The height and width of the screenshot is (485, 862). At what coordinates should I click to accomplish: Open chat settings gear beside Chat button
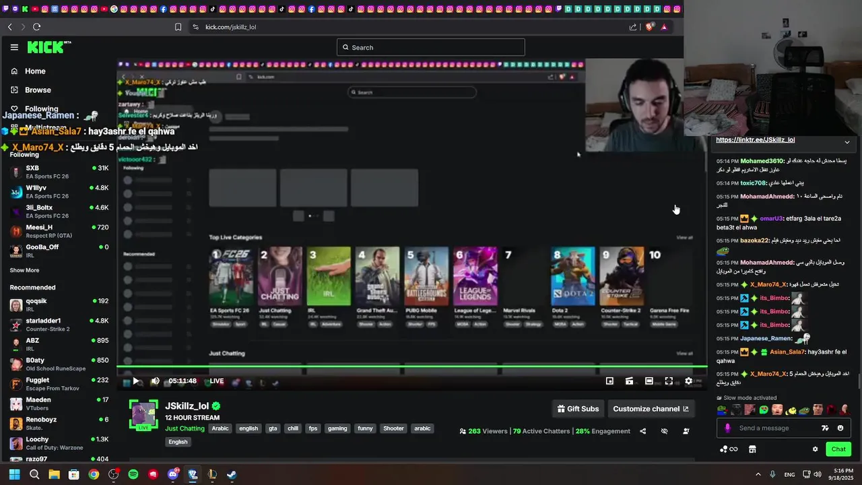pos(815,449)
